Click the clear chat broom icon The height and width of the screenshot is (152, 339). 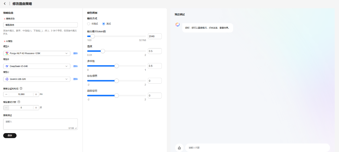tap(179, 148)
